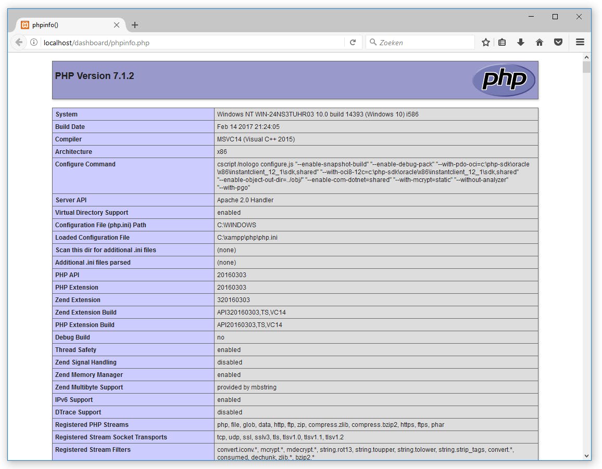The image size is (602, 469).
Task: Click the Zend Memory Manager label
Action: [x=89, y=375]
